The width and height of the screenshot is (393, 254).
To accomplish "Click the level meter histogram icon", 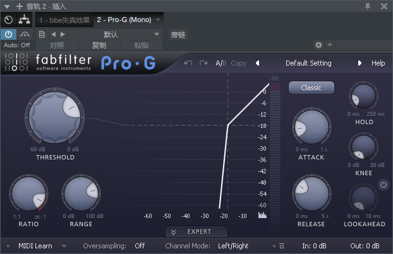I will (262, 216).
